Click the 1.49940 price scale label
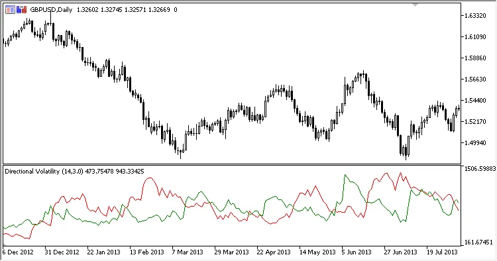The width and height of the screenshot is (497, 261). click(x=475, y=143)
